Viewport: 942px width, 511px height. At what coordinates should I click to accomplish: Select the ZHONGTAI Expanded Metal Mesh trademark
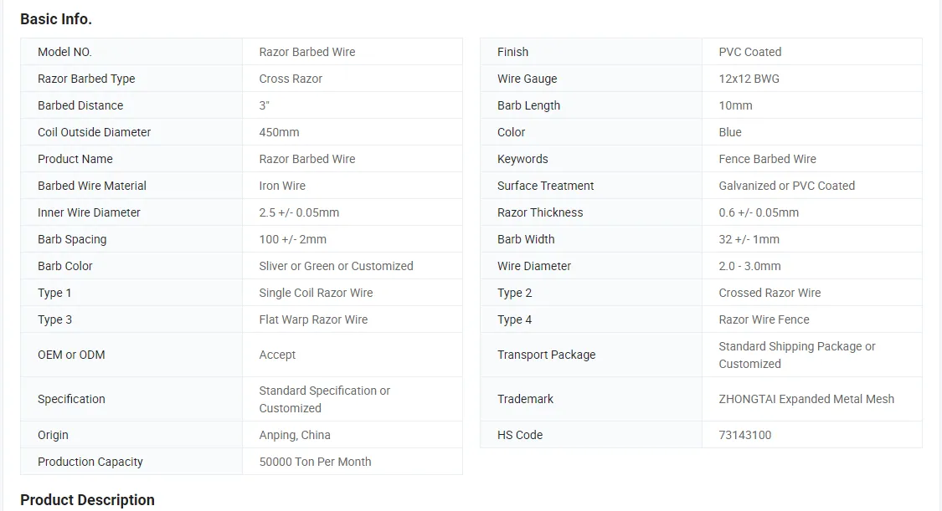[806, 399]
